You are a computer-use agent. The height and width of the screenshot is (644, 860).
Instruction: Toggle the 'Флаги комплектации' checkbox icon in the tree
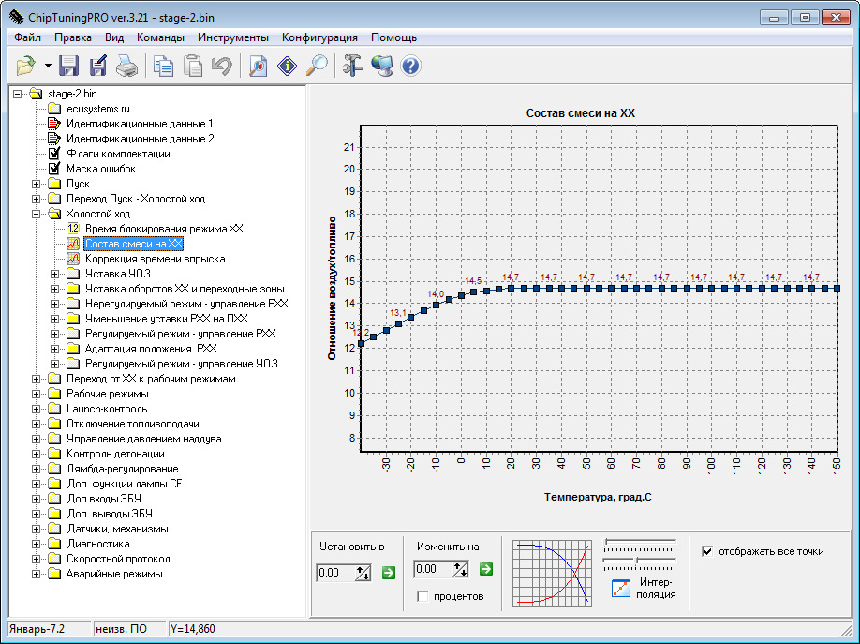tap(54, 154)
